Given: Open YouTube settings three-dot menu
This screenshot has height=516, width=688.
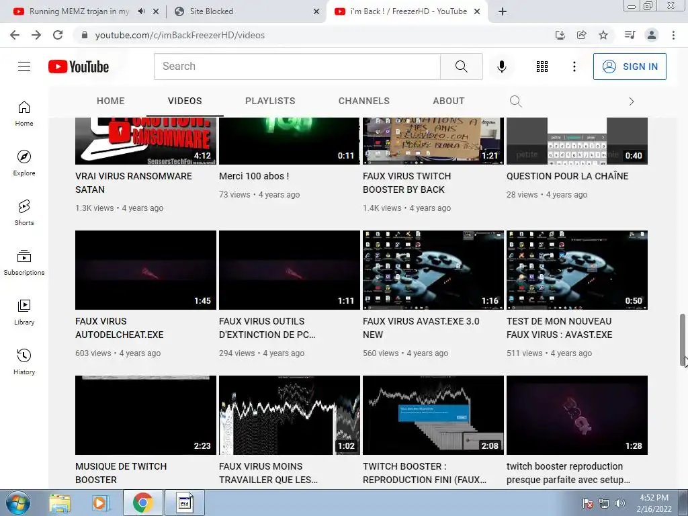Looking at the screenshot, I should pyautogui.click(x=574, y=67).
